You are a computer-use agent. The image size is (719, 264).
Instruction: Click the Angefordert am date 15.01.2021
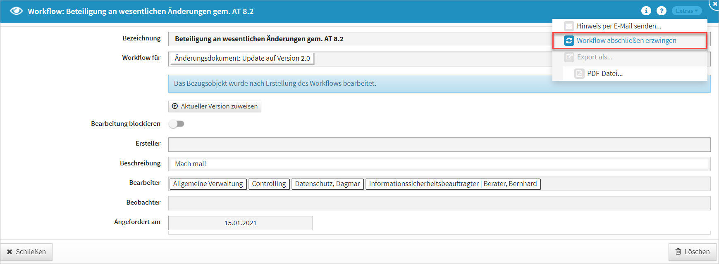(x=240, y=223)
